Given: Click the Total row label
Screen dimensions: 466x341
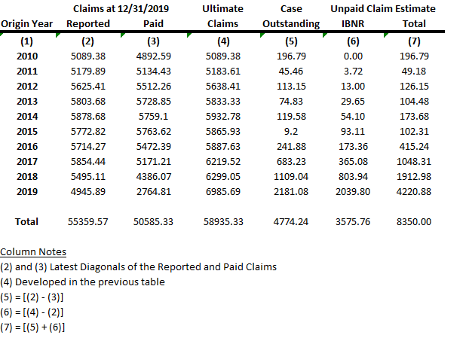Looking at the screenshot, I should click(27, 222).
